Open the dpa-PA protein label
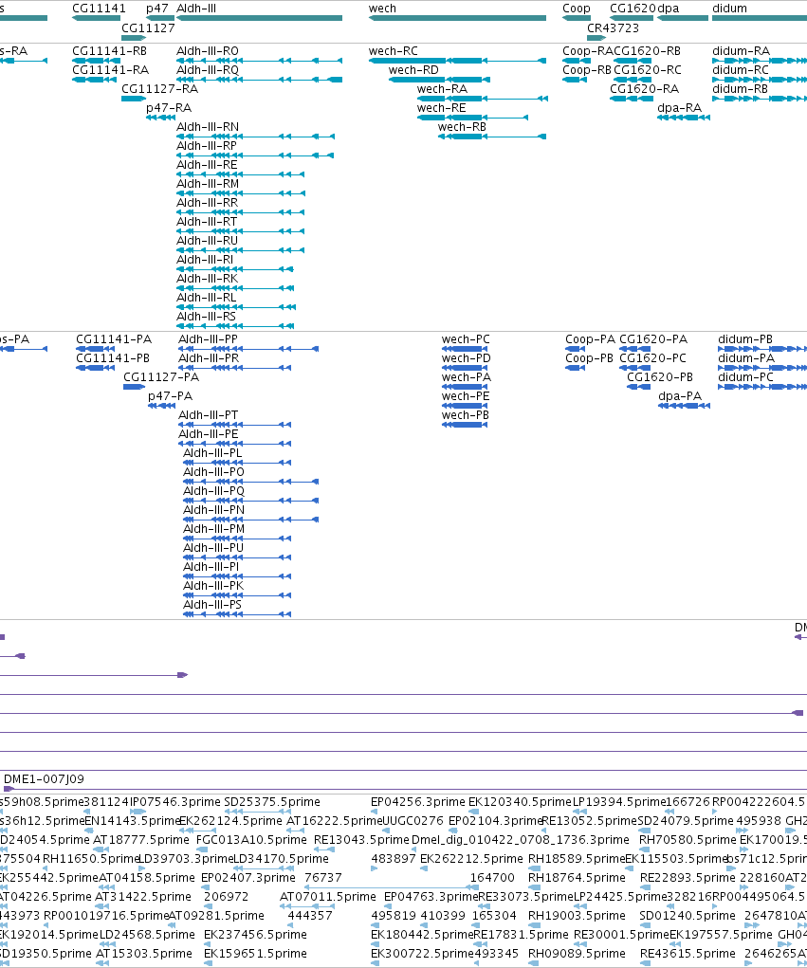The width and height of the screenshot is (807, 968). [680, 396]
